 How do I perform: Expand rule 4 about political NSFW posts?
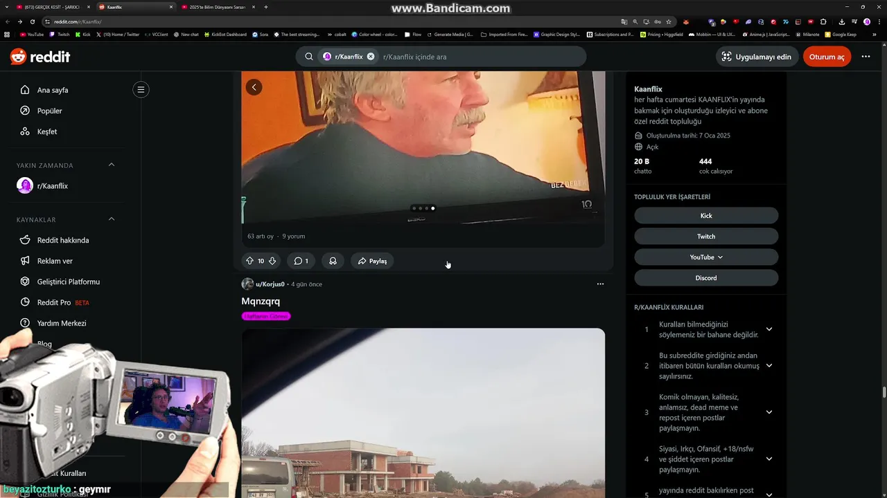point(769,459)
